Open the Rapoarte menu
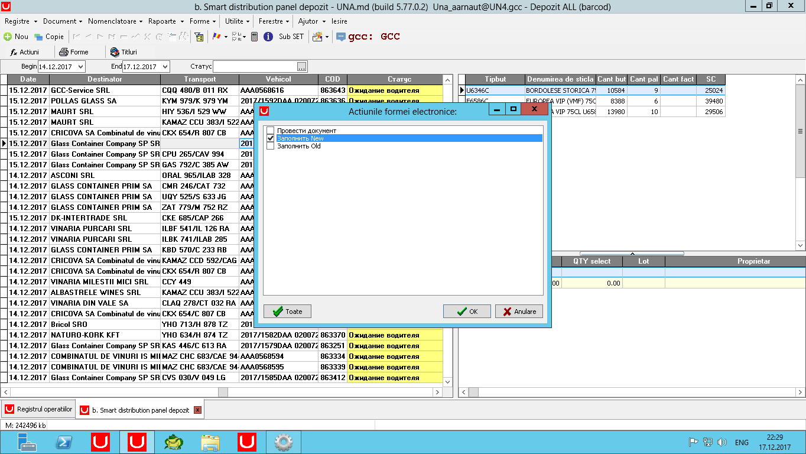Viewport: 806px width, 454px height. 165,21
